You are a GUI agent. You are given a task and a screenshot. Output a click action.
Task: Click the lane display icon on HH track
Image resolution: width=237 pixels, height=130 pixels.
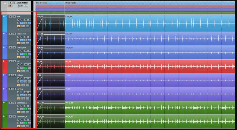27,71
